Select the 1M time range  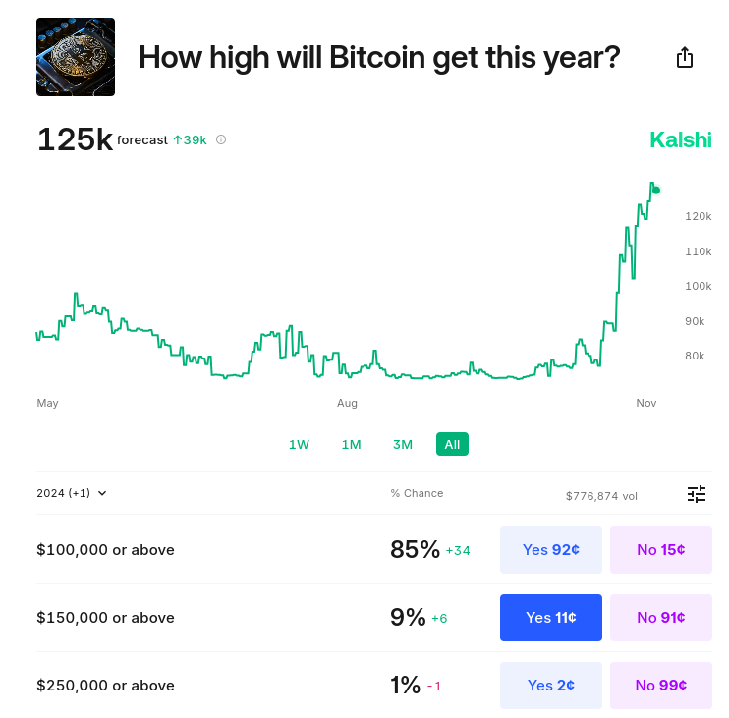[x=351, y=444]
